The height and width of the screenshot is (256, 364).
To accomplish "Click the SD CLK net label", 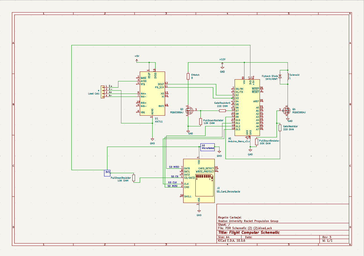I will click(x=172, y=182).
